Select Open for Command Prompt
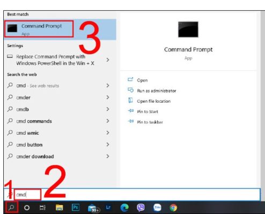The width and height of the screenshot is (265, 214). (142, 80)
